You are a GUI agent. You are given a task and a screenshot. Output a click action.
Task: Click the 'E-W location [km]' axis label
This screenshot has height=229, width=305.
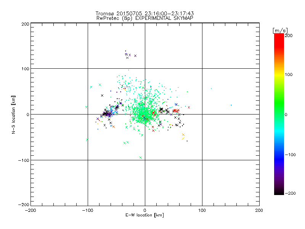[x=144, y=215]
